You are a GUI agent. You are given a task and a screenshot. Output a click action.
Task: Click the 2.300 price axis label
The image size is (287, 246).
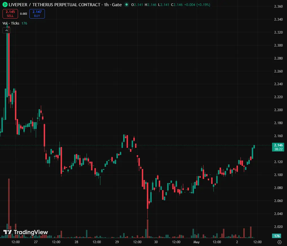pyautogui.click(x=278, y=45)
